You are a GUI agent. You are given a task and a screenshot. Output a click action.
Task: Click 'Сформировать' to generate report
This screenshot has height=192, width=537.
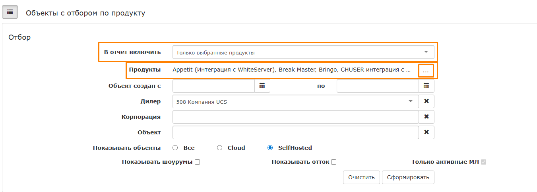(408, 177)
